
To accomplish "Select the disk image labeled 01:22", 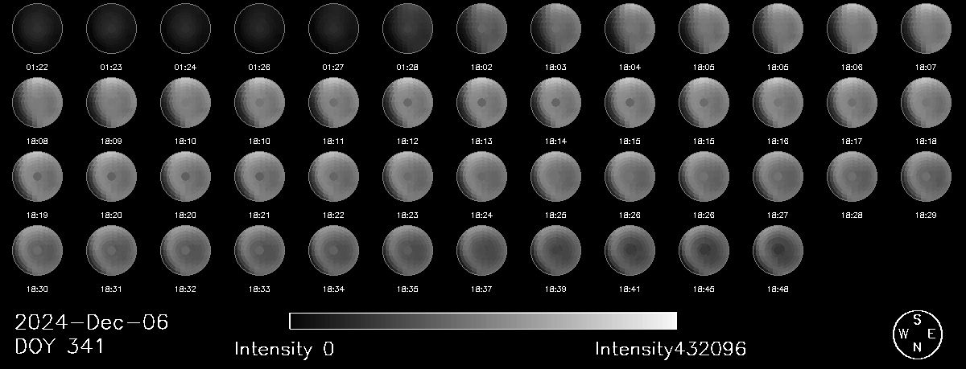I will click(x=37, y=28).
